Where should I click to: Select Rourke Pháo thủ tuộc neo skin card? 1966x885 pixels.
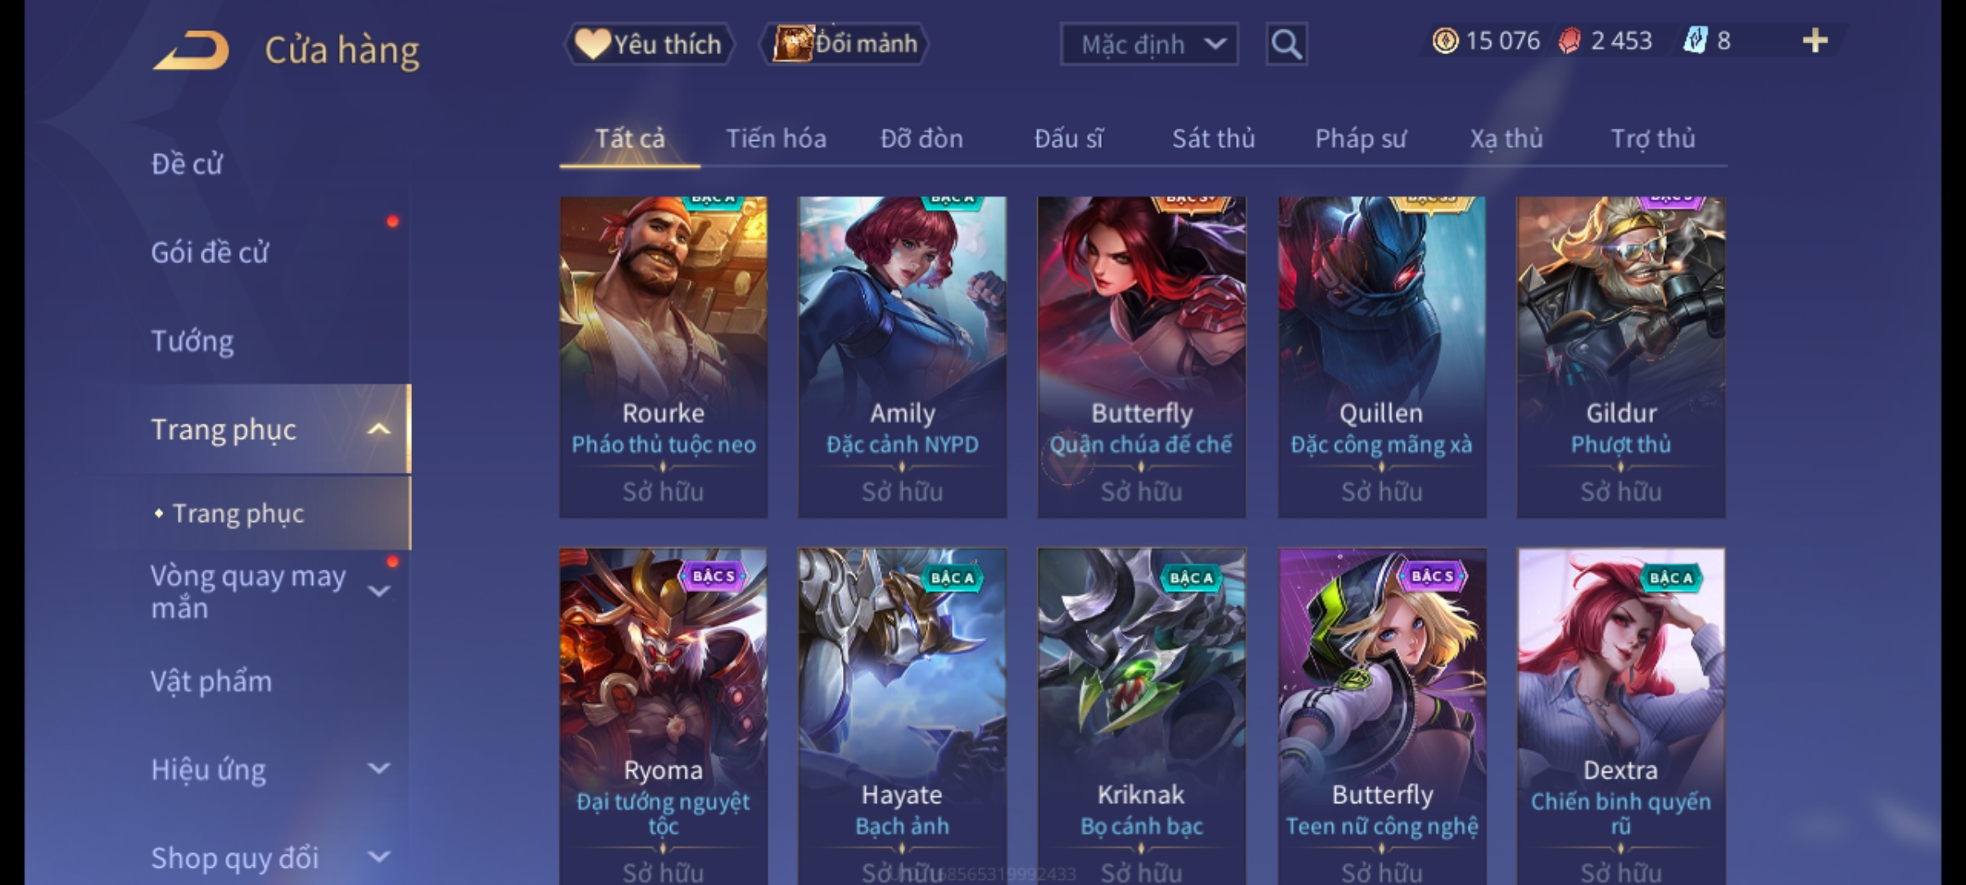[x=664, y=356]
